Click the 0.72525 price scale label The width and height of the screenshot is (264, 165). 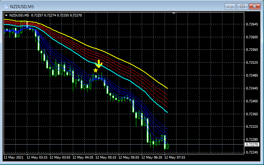(x=252, y=63)
